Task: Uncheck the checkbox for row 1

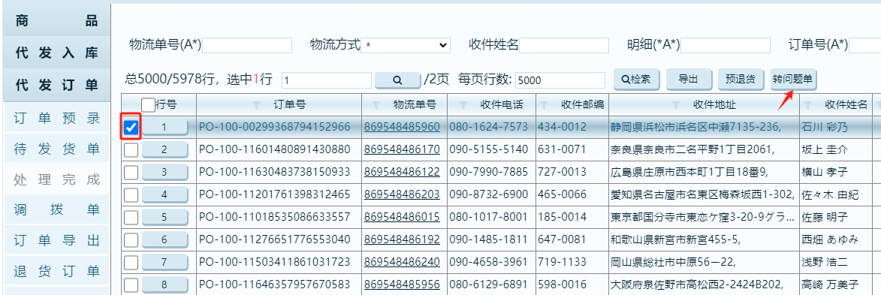Action: [131, 128]
